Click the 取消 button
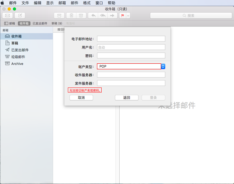Screen dimensions: 234x184 pyautogui.click(x=81, y=98)
